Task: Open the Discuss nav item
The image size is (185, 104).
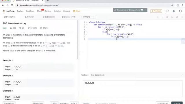Action: coord(67,11)
